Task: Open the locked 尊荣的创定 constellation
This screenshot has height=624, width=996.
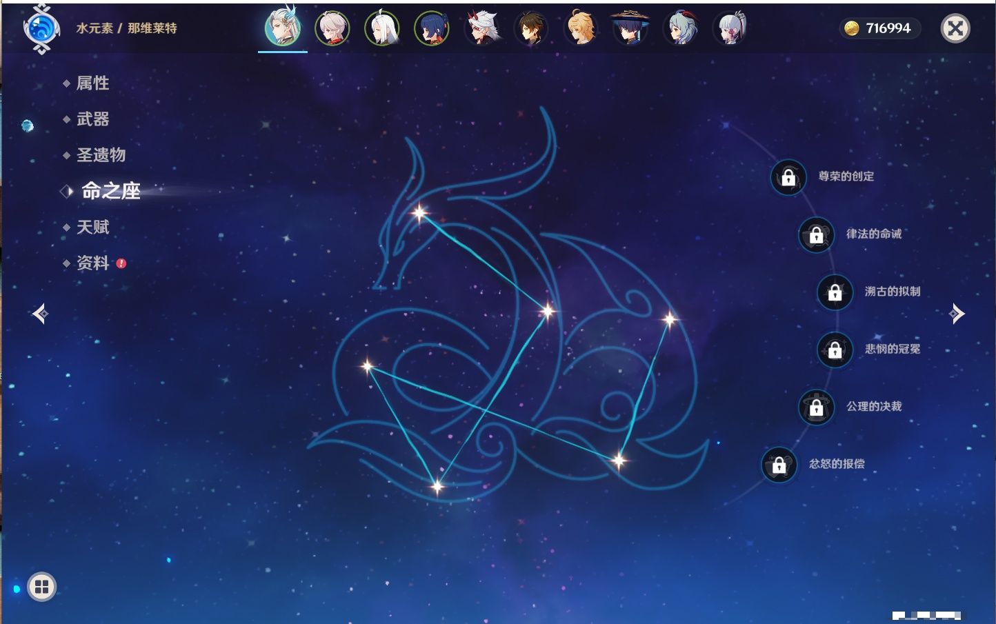Action: pyautogui.click(x=788, y=178)
